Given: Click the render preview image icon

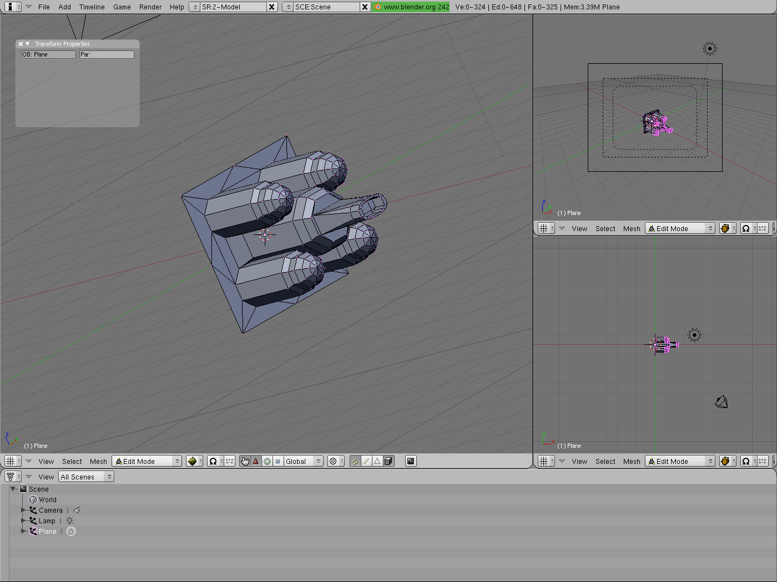Looking at the screenshot, I should [411, 461].
